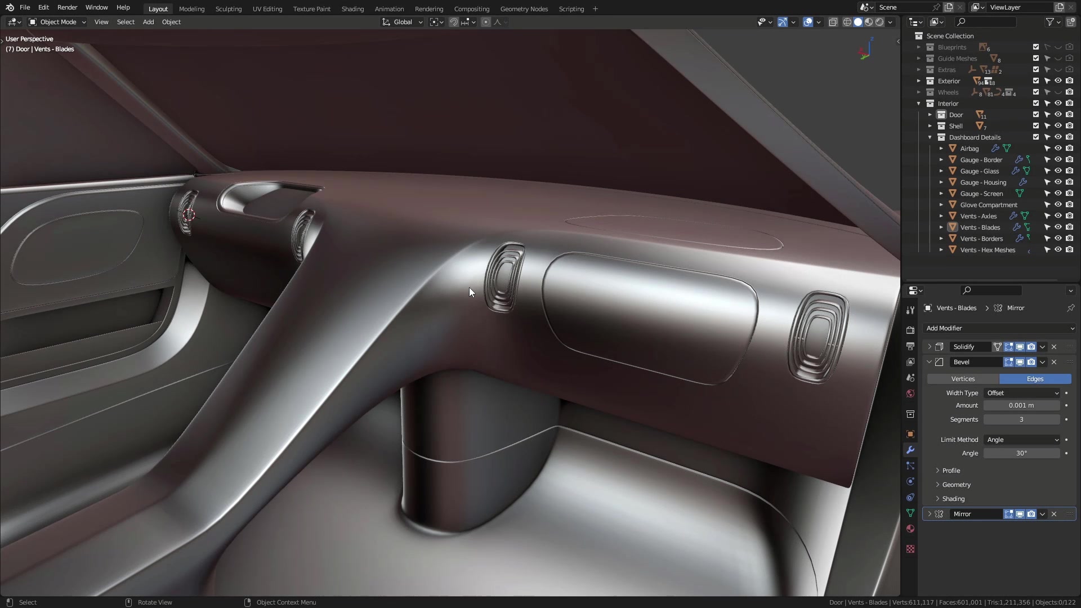Collapse the Interior collection
This screenshot has width=1081, height=608.
coord(919,104)
